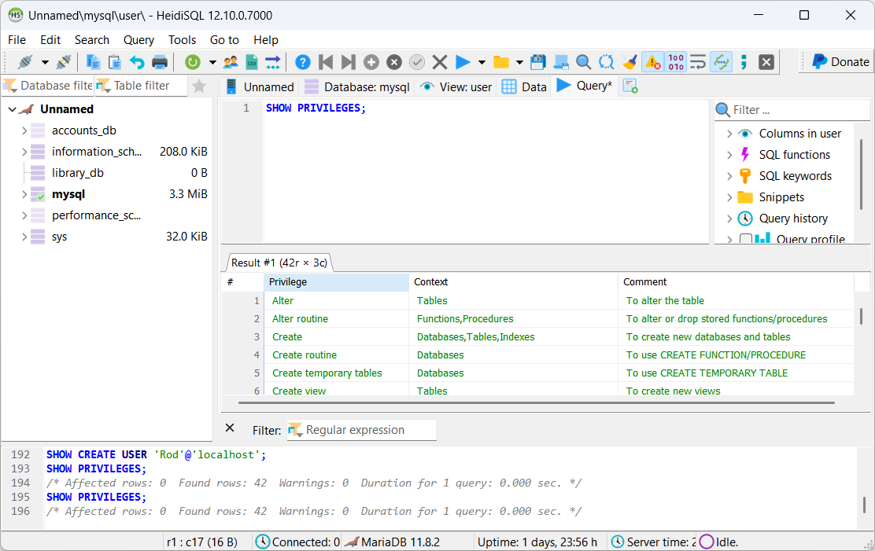Click the broom clear-query icon
This screenshot has width=875, height=551.
(629, 62)
